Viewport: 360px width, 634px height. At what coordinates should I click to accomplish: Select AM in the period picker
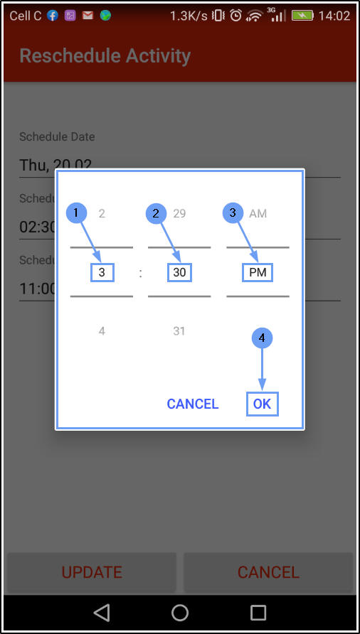point(258,213)
